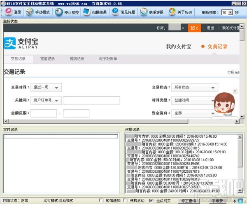Click the orange notification badge with 6
This screenshot has width=247, height=204.
point(194,28)
